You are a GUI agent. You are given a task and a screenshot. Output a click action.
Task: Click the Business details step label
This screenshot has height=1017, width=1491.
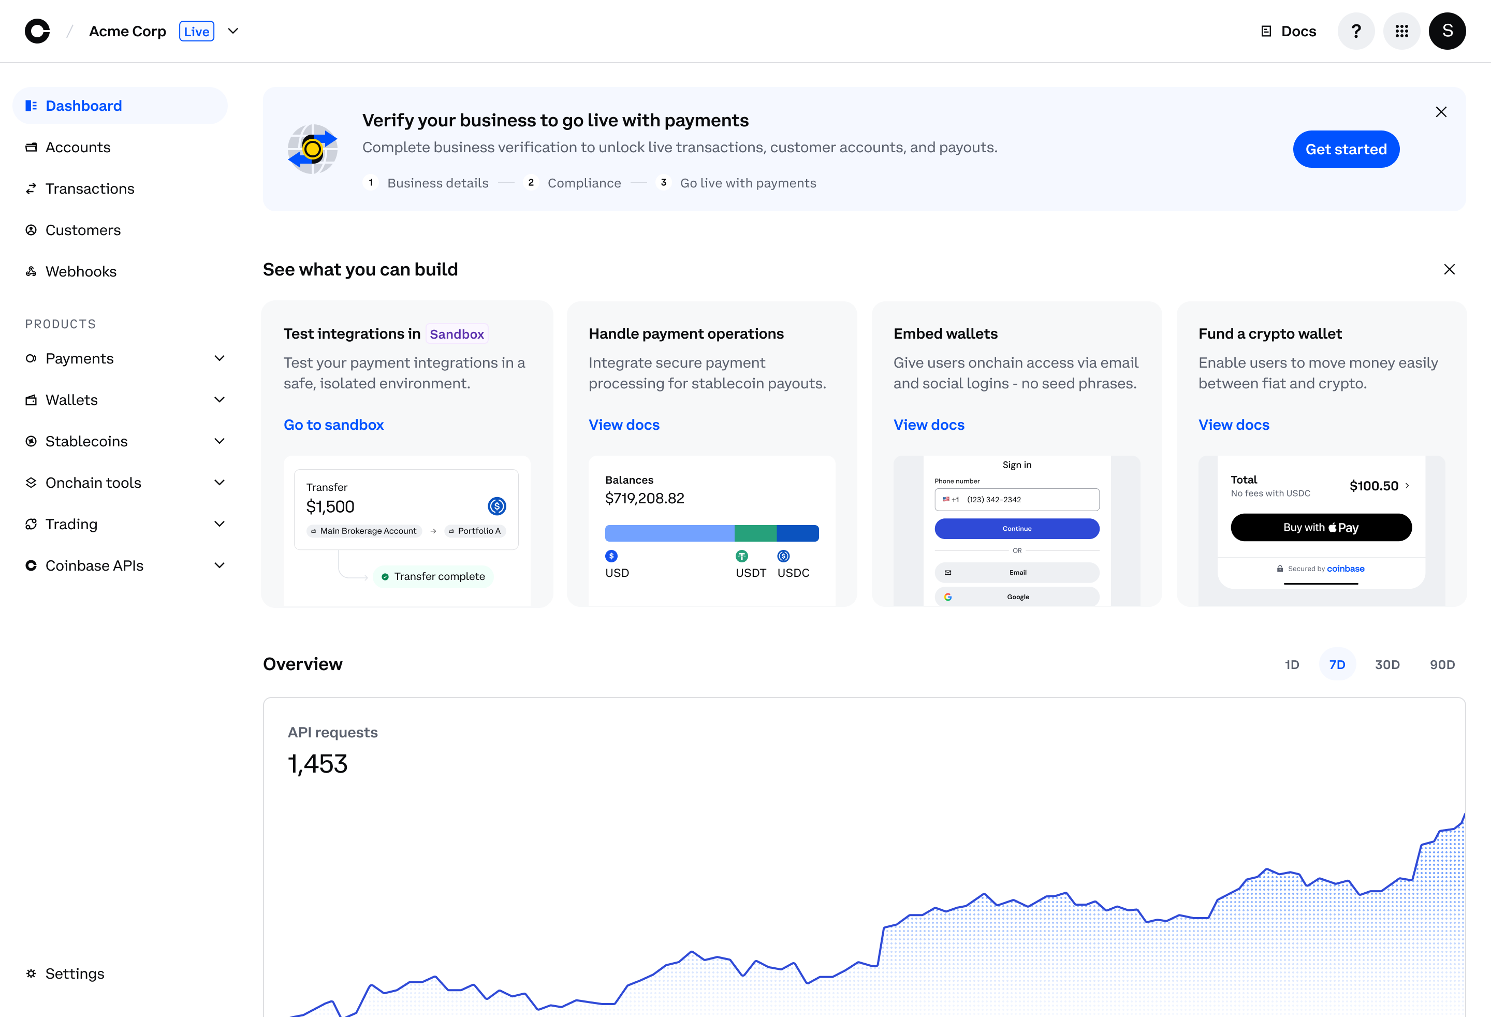[x=437, y=183]
